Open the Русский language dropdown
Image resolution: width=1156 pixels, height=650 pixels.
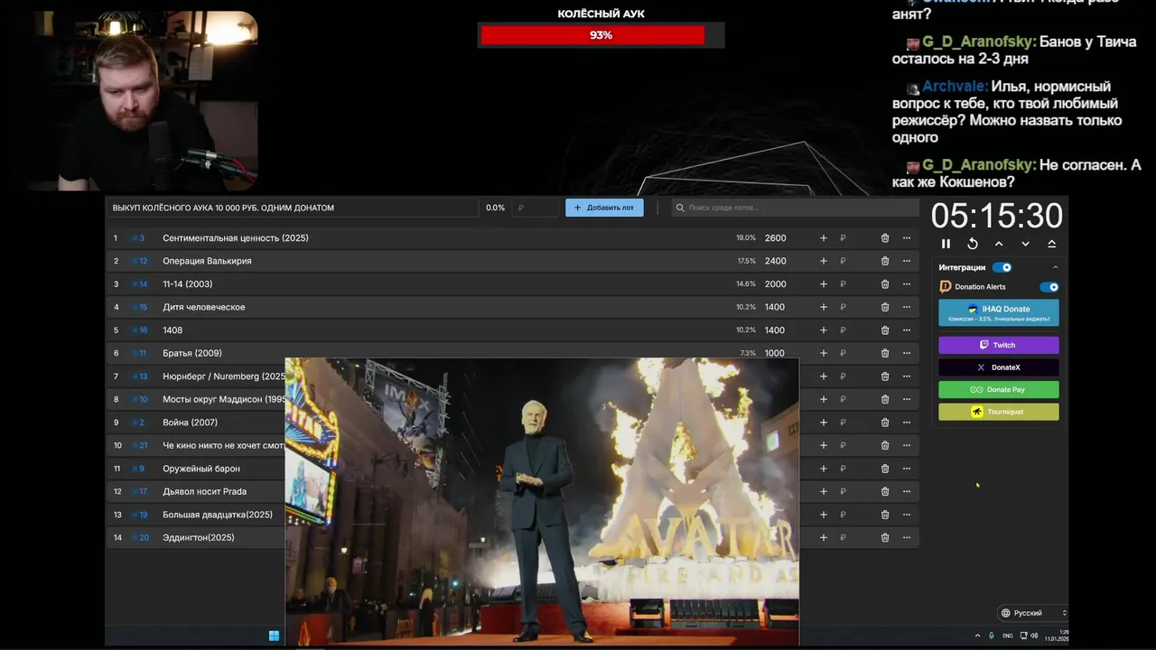click(1032, 613)
